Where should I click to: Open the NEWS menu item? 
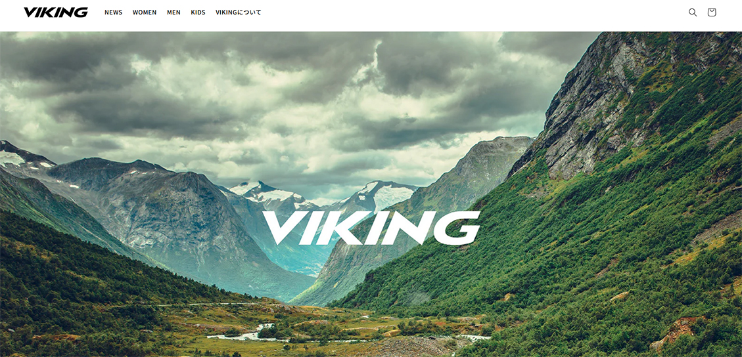[114, 12]
